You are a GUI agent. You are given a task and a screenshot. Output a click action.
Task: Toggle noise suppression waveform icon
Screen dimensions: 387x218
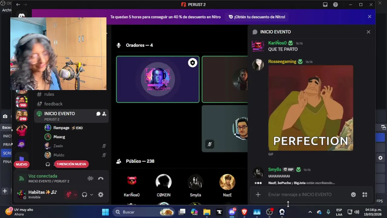[90, 178]
